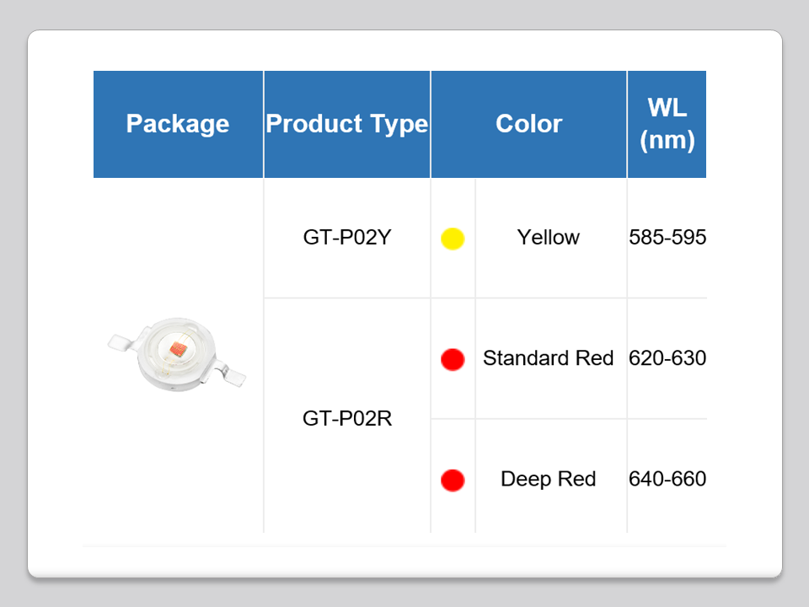Click the 585-595 wavelength cell
Viewport: 809px width, 607px height.
pyautogui.click(x=667, y=238)
